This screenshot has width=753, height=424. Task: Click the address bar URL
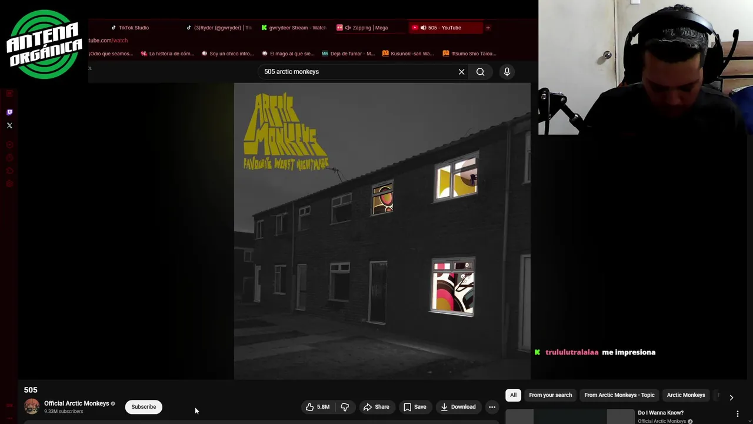(108, 41)
